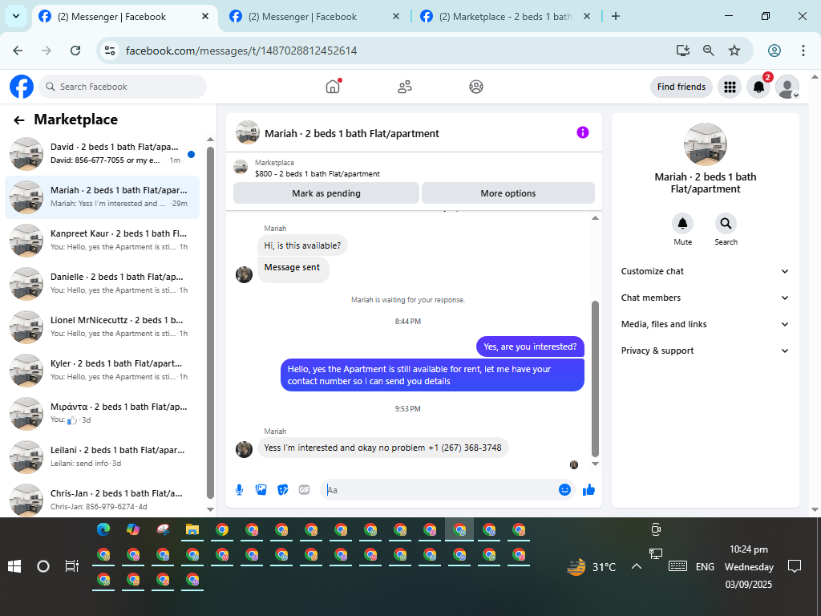This screenshot has width=821, height=616.
Task: Open $800 - 2 beds listing link
Action: coord(317,173)
